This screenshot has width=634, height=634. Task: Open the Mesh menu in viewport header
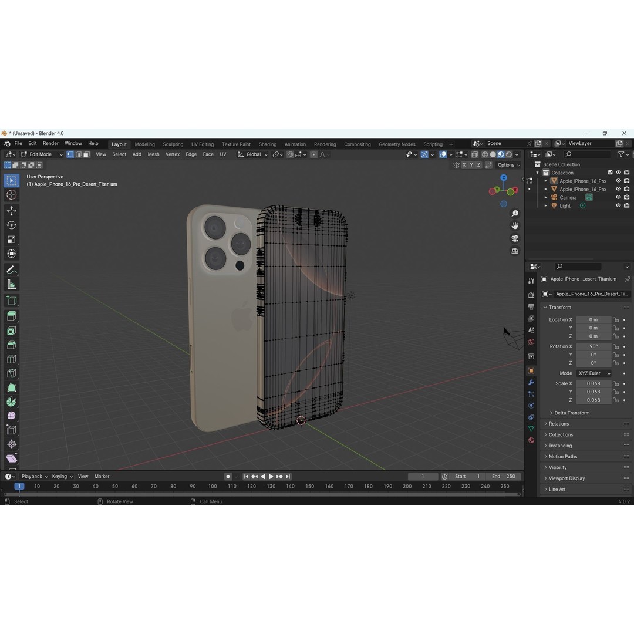pos(153,154)
